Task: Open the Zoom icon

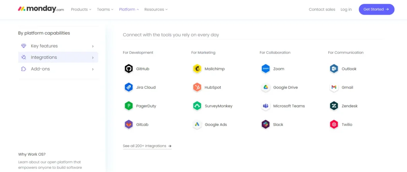Action: click(266, 69)
